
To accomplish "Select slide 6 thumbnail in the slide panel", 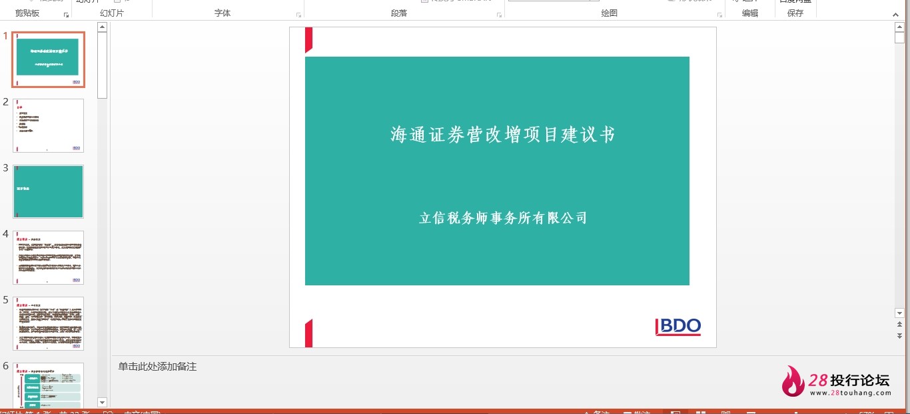I will [x=48, y=385].
